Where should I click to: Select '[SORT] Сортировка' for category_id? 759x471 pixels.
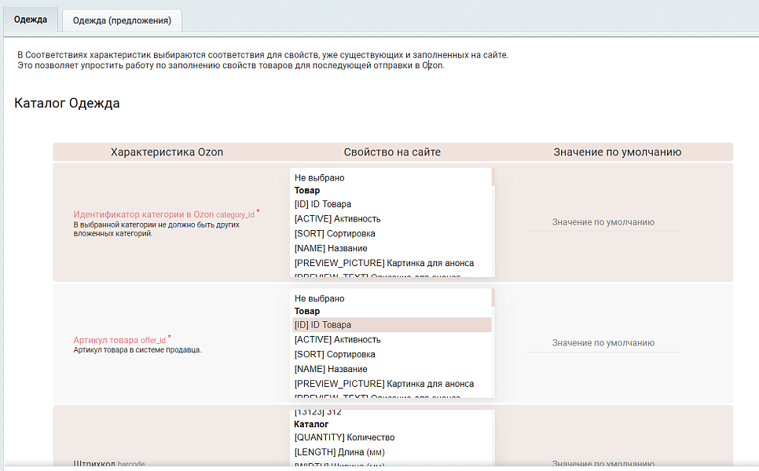[x=335, y=233]
